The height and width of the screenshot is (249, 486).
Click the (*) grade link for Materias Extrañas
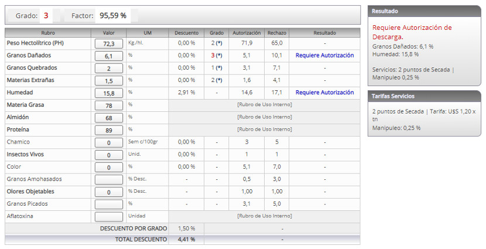[x=219, y=80]
